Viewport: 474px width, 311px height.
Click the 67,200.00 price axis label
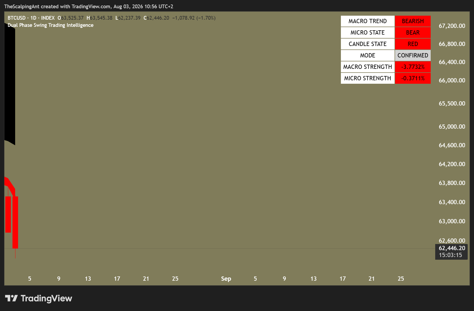[x=452, y=26]
